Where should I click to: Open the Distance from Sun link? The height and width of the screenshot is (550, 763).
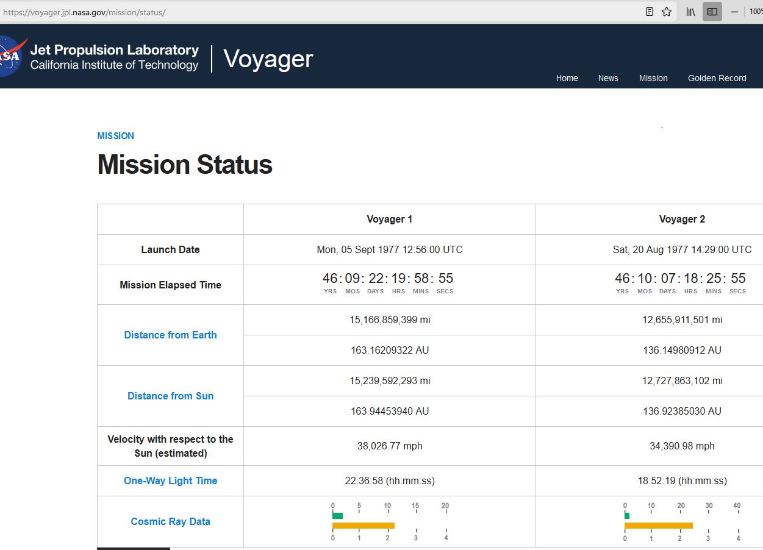click(x=170, y=396)
